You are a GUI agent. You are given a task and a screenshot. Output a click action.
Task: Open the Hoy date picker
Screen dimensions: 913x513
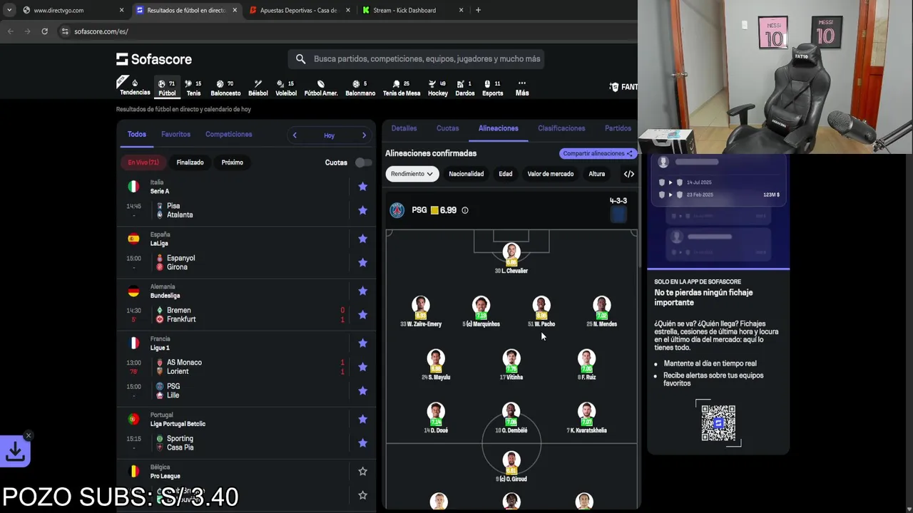(329, 135)
